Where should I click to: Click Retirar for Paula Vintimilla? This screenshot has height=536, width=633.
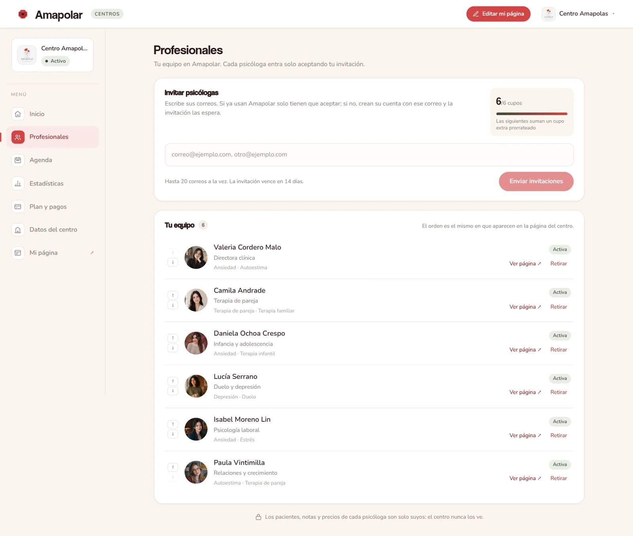(559, 478)
